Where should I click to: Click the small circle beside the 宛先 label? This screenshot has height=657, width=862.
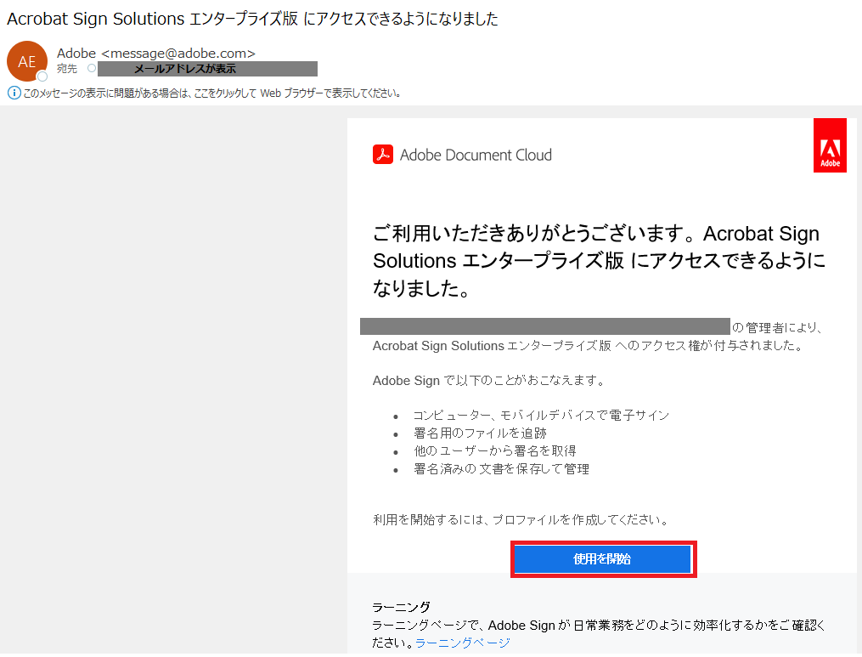pos(91,69)
